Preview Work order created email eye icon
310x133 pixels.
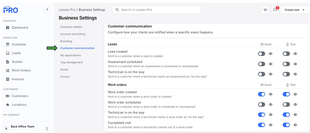(x=271, y=94)
